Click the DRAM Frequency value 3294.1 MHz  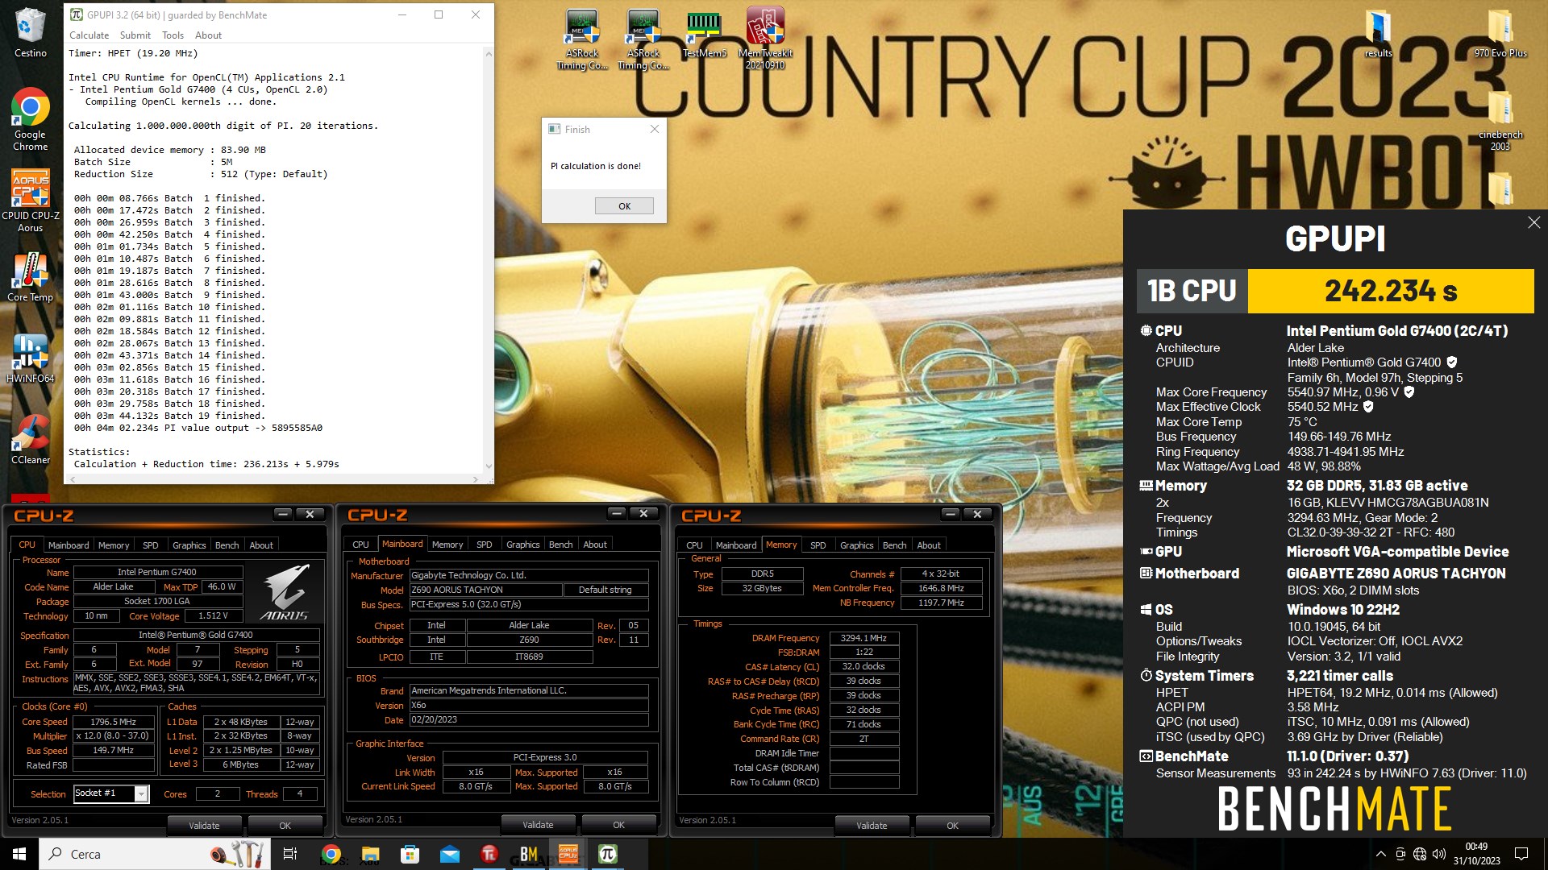tap(863, 638)
